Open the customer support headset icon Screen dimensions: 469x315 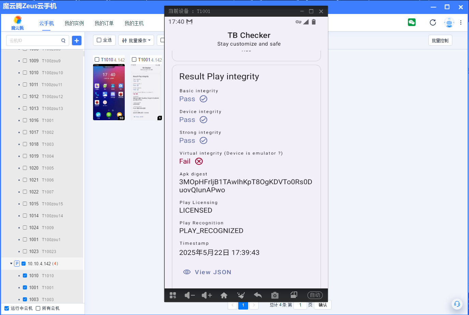(x=457, y=304)
